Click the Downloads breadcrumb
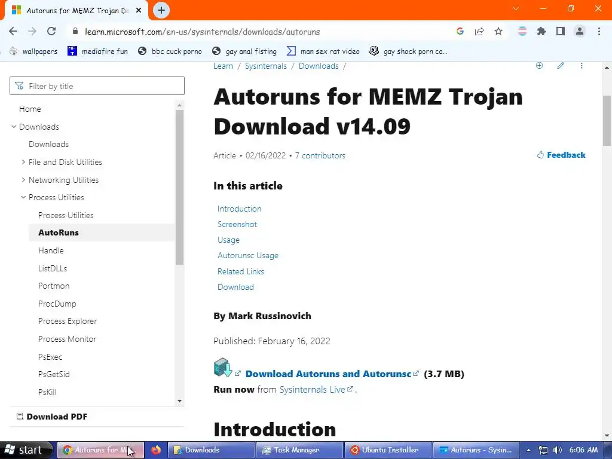The width and height of the screenshot is (612, 459). tap(319, 66)
